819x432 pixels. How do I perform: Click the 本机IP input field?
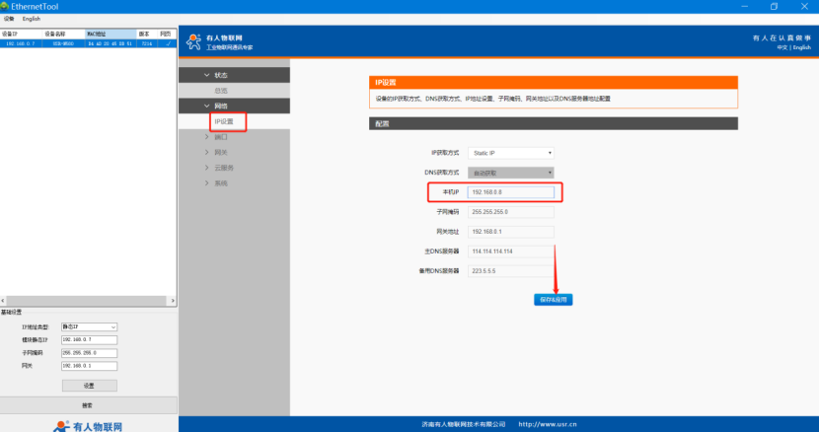tap(511, 191)
